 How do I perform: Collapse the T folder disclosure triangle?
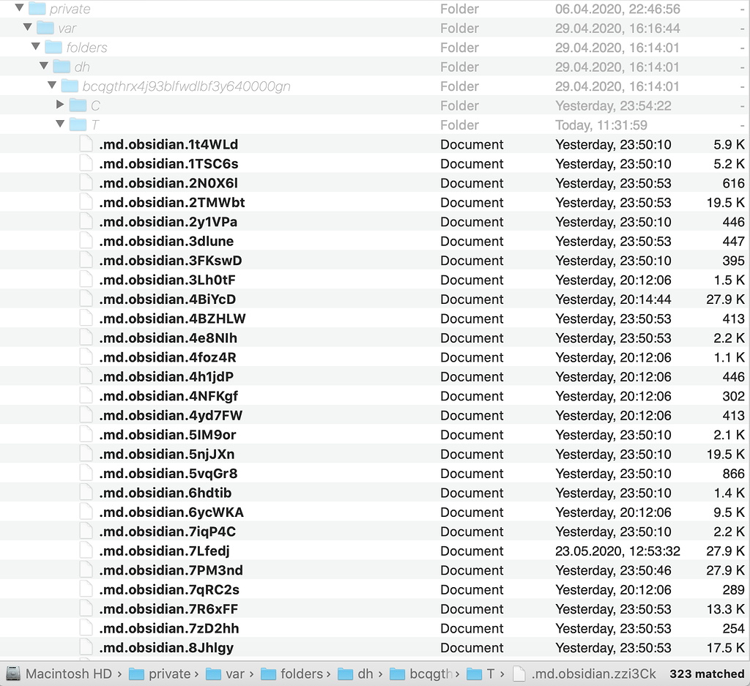click(x=60, y=124)
